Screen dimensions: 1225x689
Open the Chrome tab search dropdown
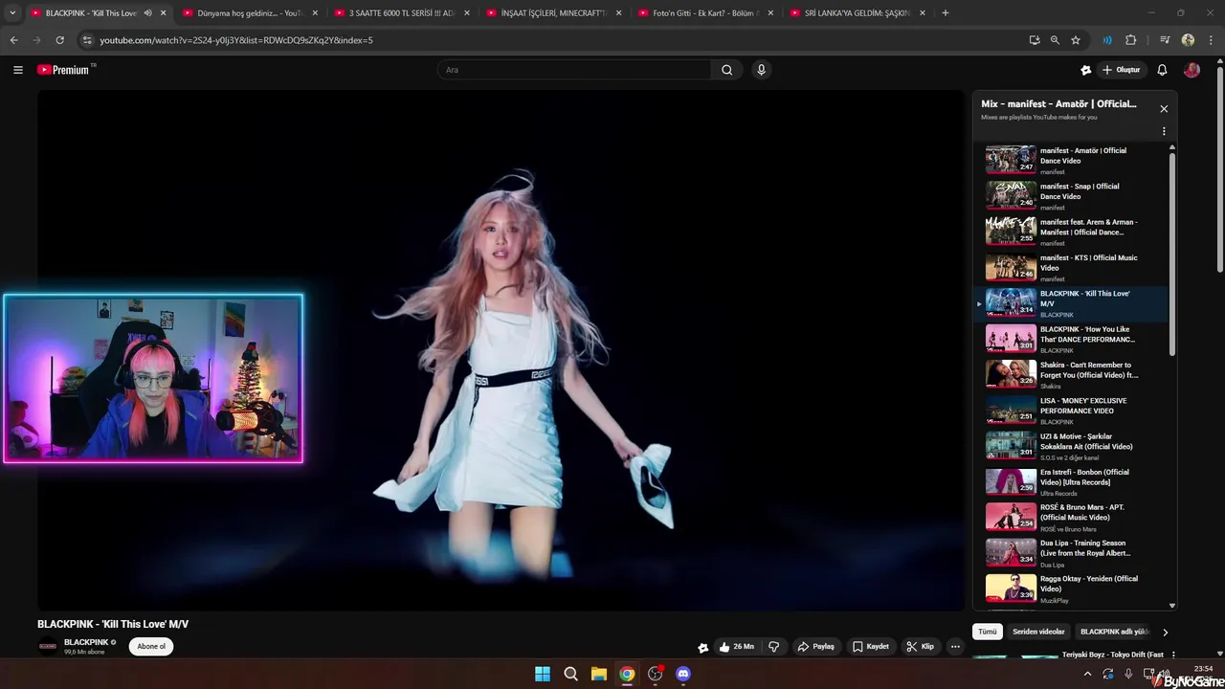(x=12, y=13)
